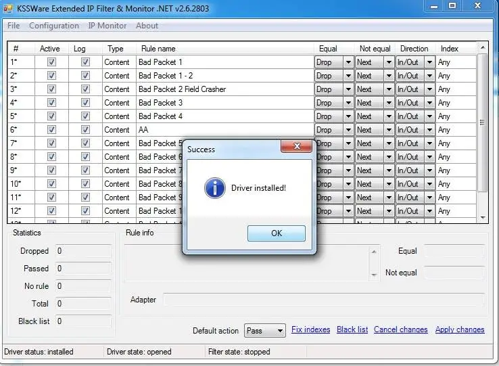499x366 pixels.
Task: Click the Apply changes link
Action: 460,329
